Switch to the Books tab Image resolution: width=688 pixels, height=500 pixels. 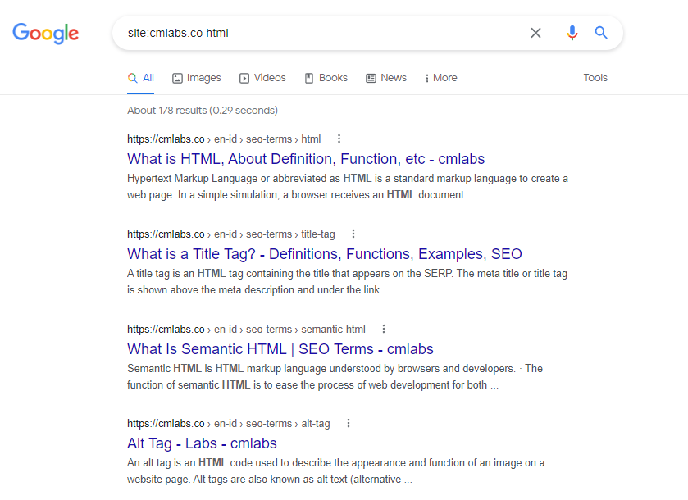(x=326, y=78)
